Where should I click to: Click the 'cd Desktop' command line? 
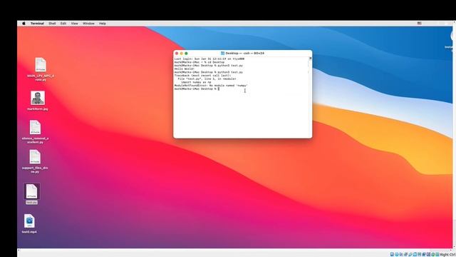(x=199, y=62)
